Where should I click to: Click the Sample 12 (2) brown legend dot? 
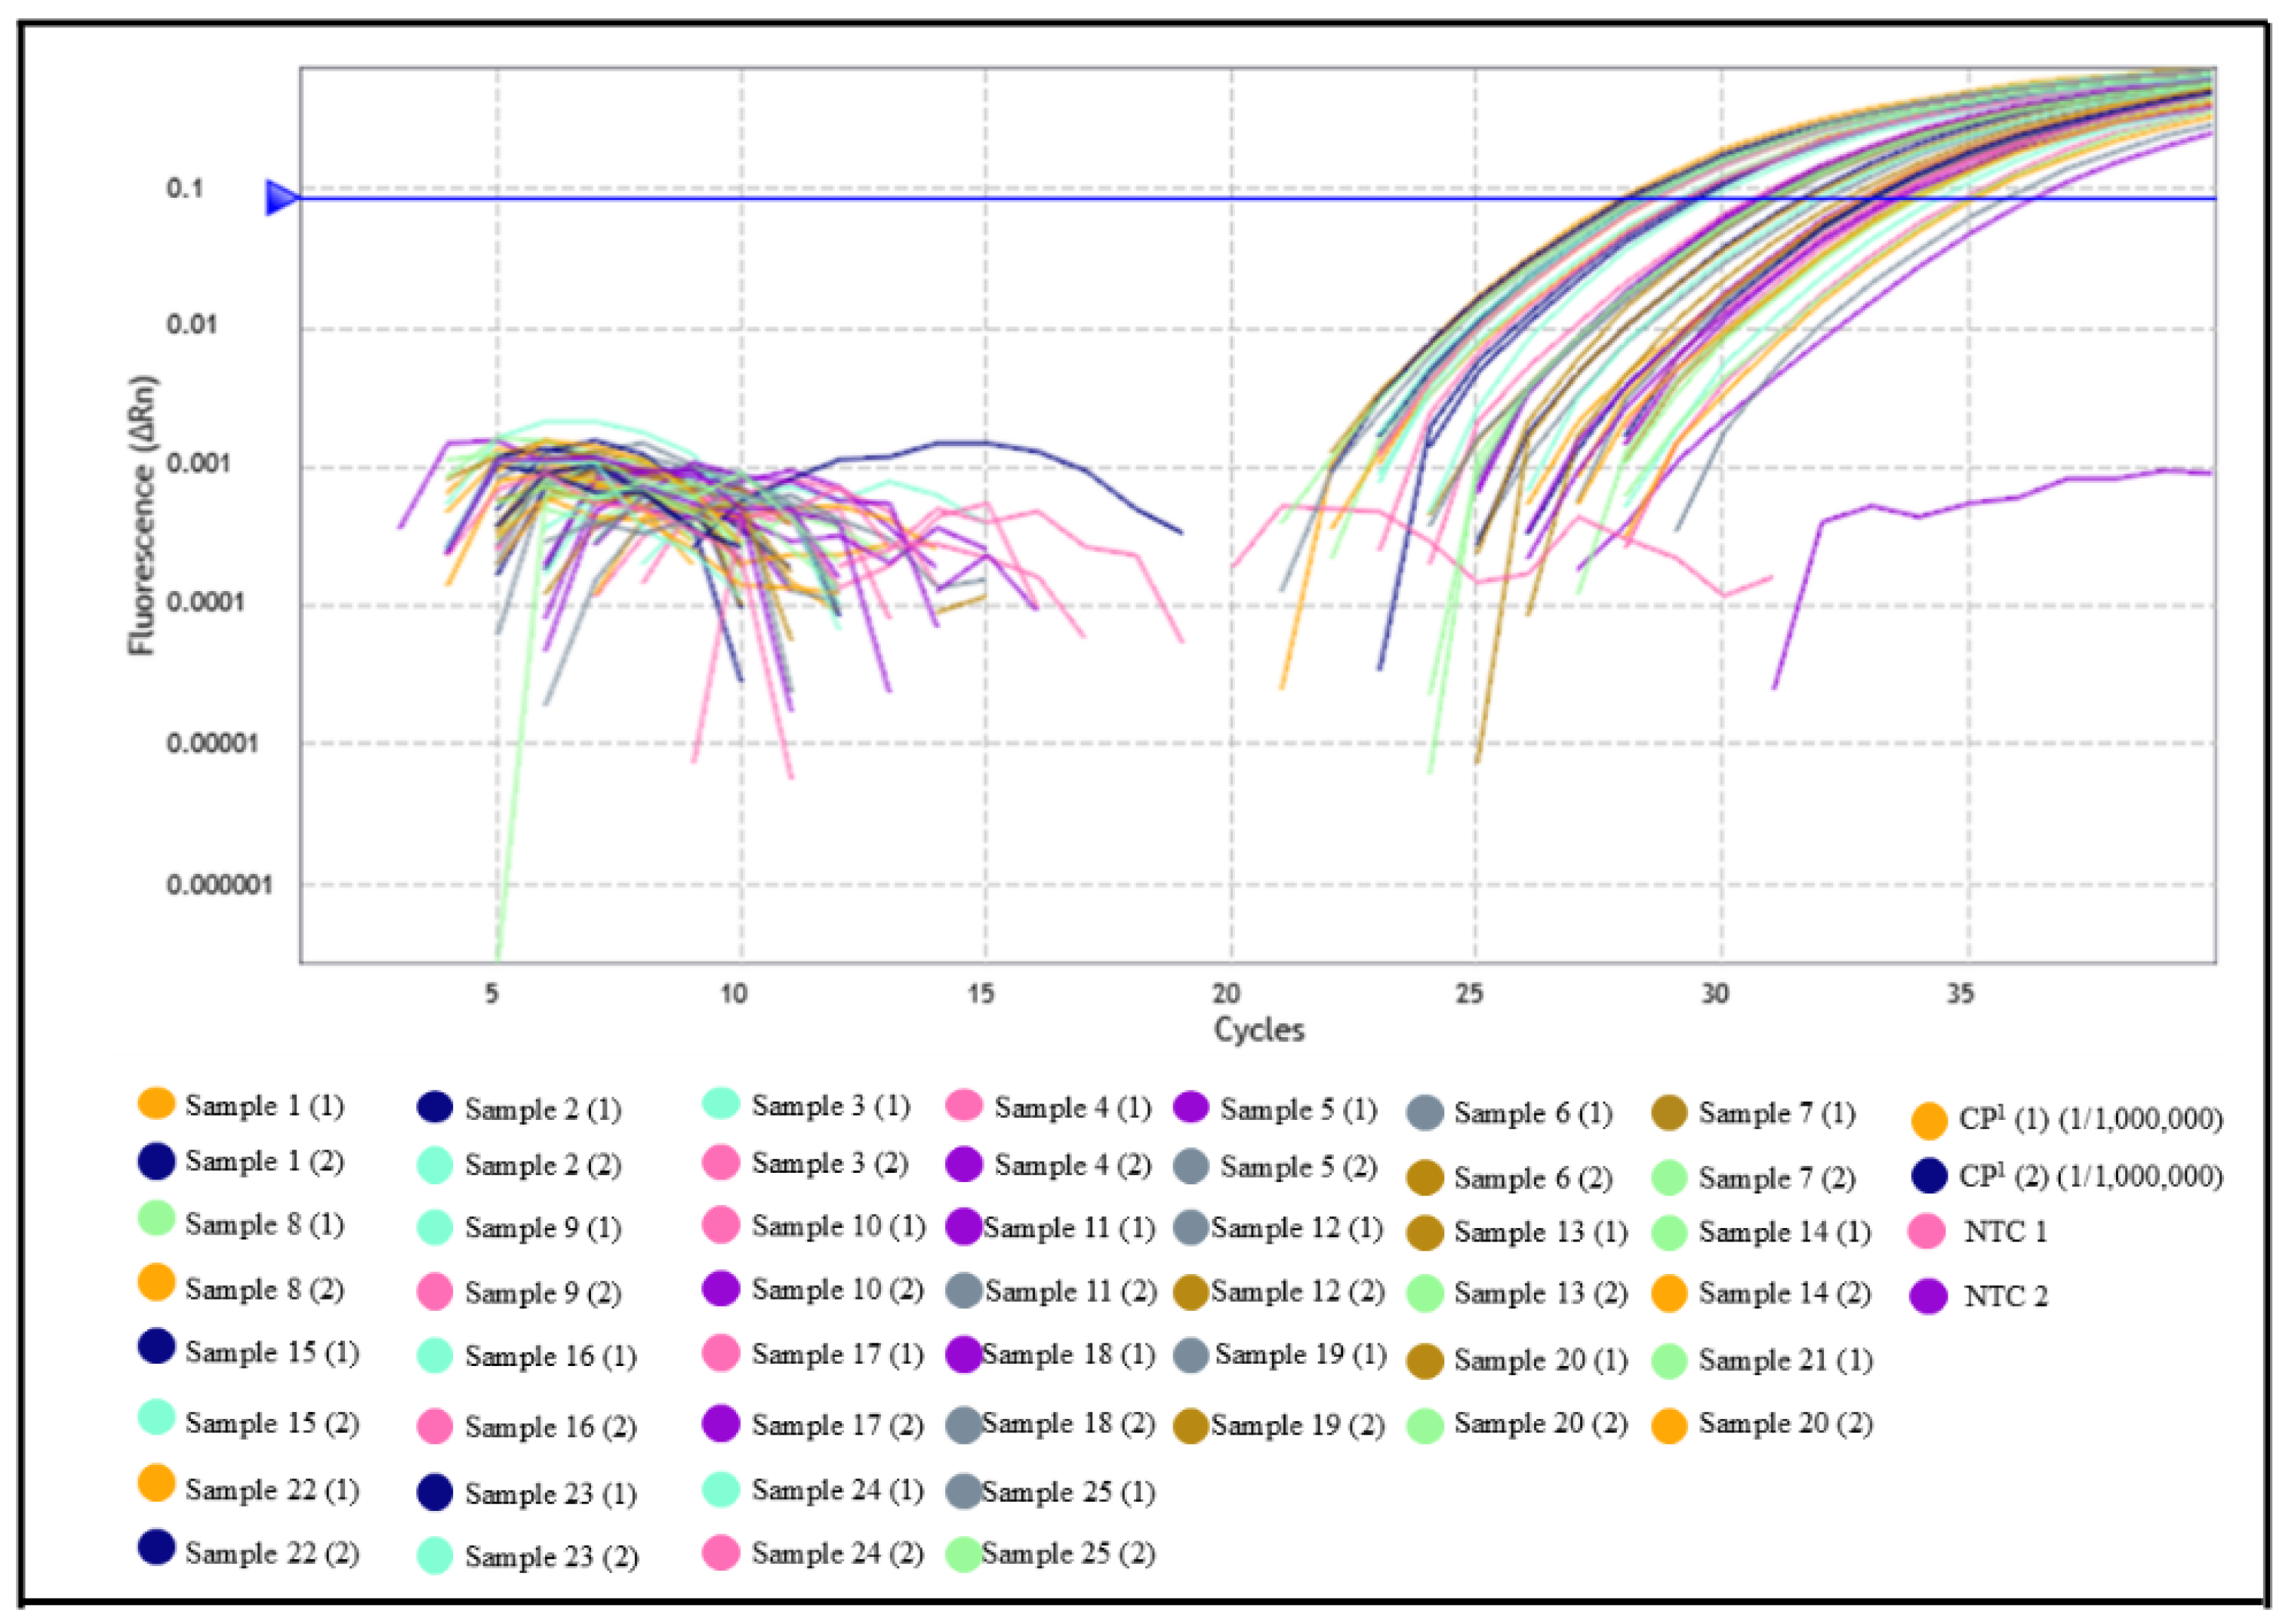tap(1191, 1292)
